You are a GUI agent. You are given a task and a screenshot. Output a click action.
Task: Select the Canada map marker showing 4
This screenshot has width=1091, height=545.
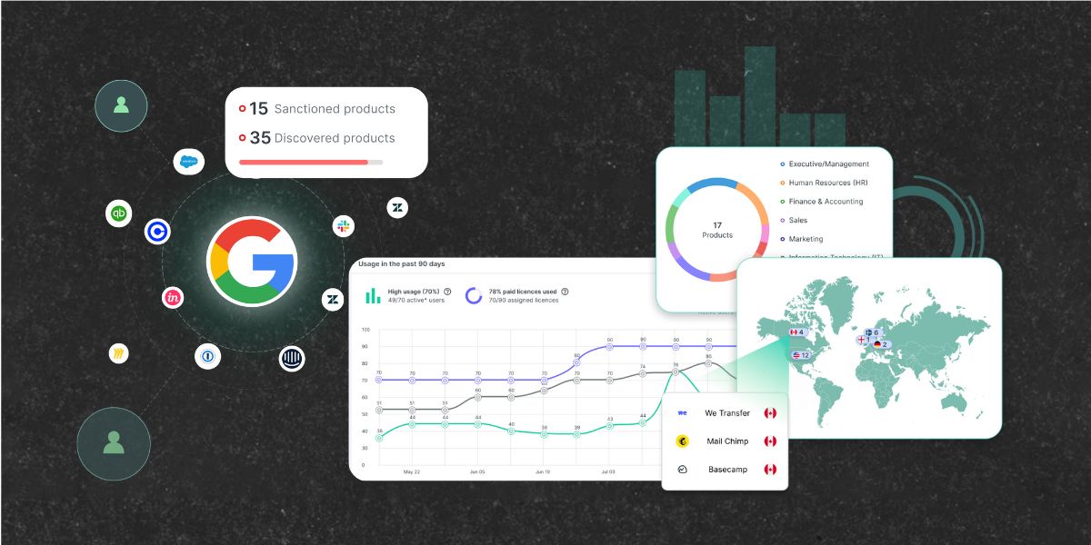797,332
